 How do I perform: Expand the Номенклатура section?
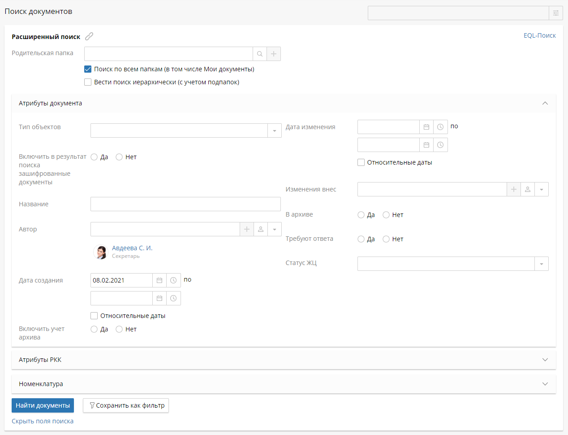click(545, 384)
